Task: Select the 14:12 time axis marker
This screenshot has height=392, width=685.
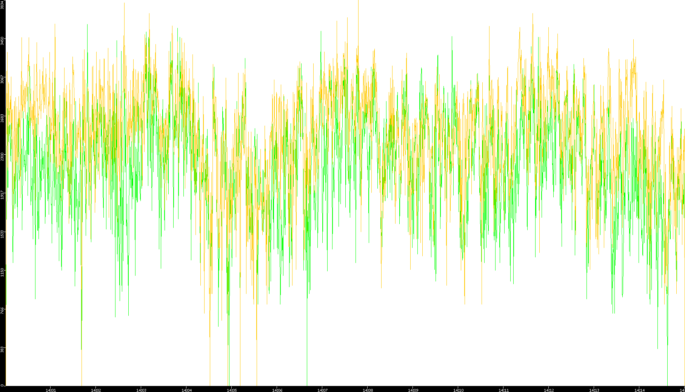Action: tap(549, 390)
